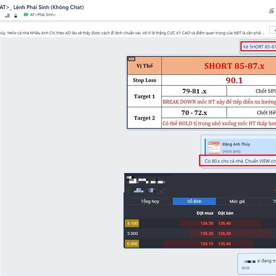Click the Đặt mua column header

[x=205, y=213]
